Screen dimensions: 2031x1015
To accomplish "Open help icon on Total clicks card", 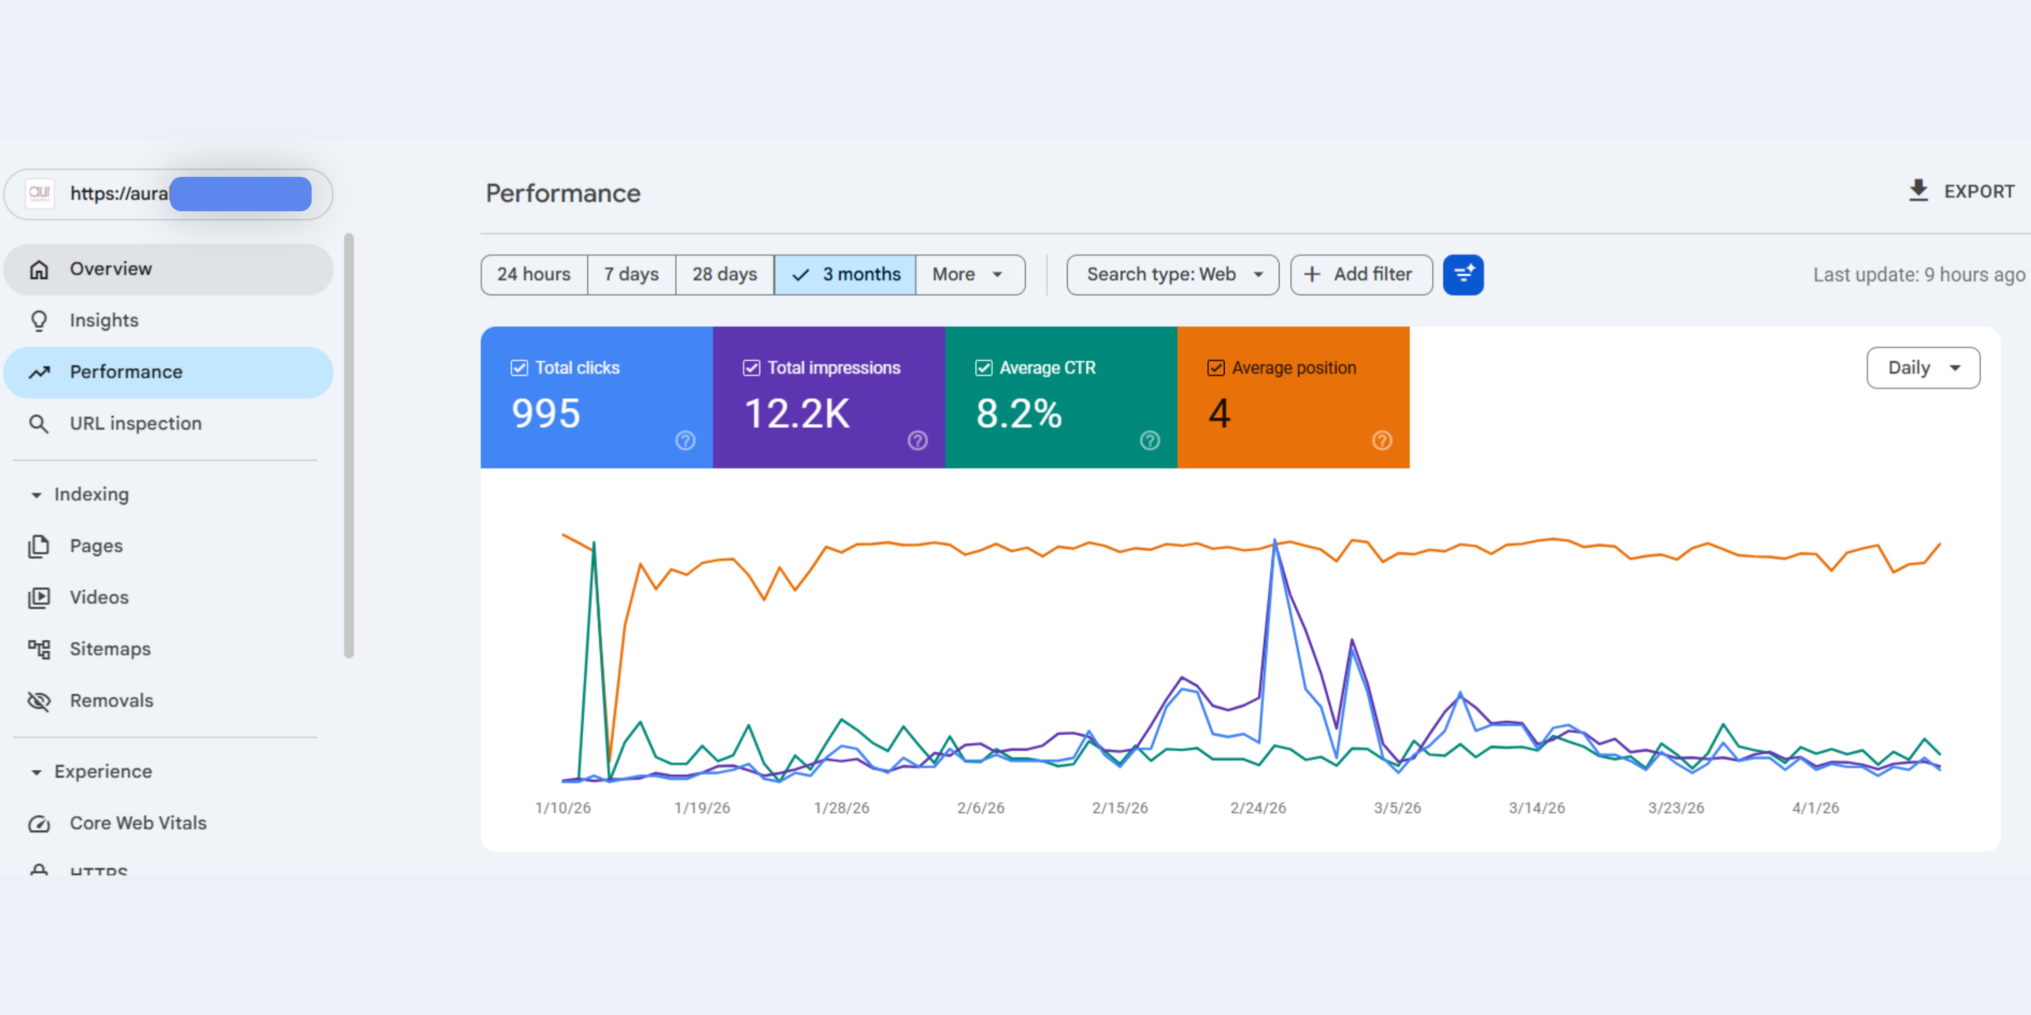I will click(685, 440).
